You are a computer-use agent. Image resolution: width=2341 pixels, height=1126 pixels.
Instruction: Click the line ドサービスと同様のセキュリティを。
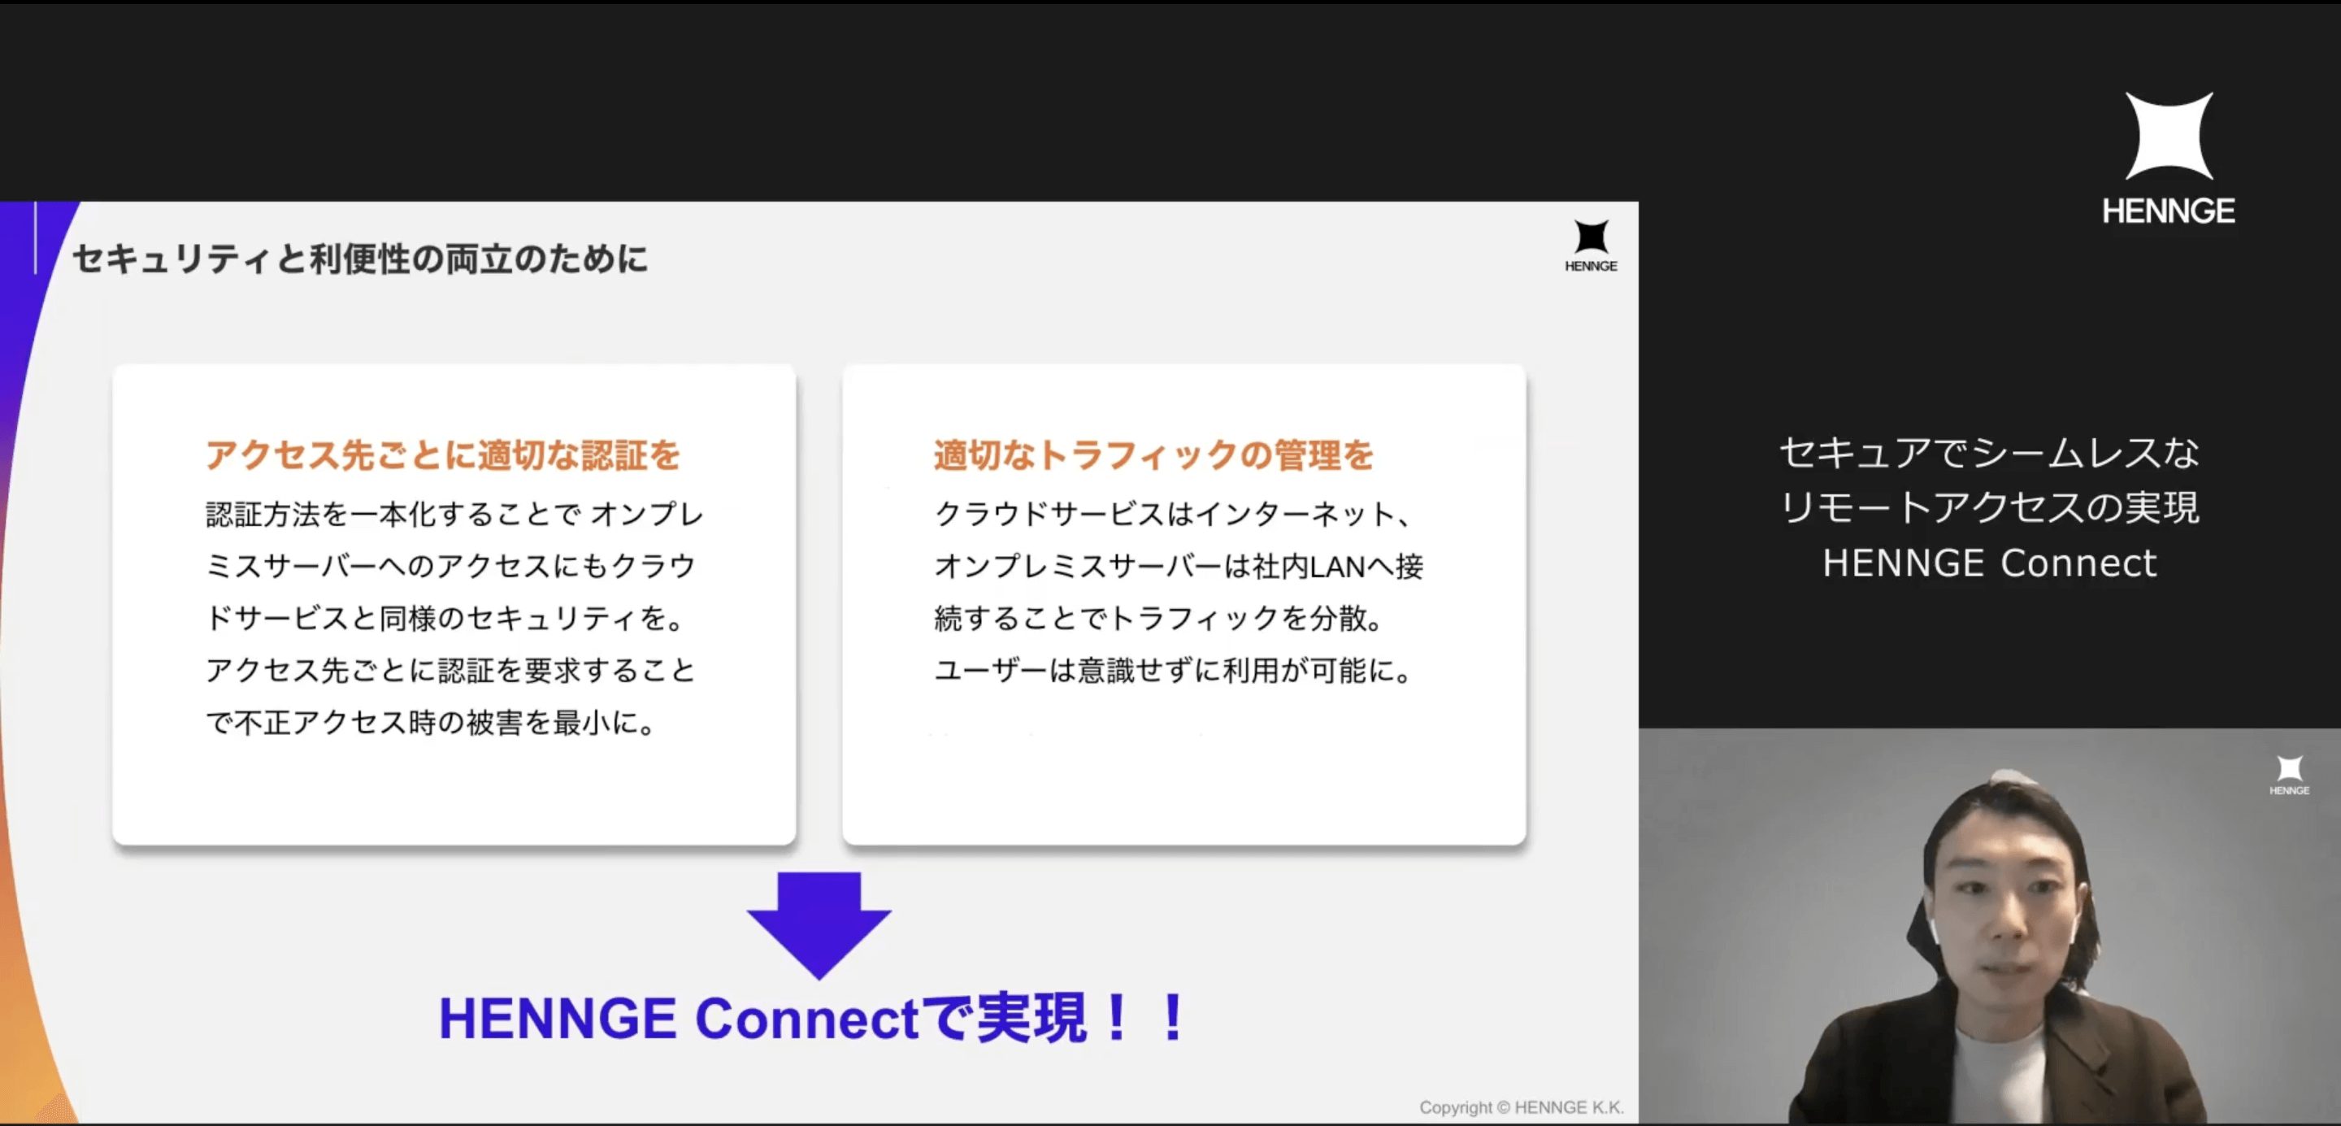pos(445,618)
